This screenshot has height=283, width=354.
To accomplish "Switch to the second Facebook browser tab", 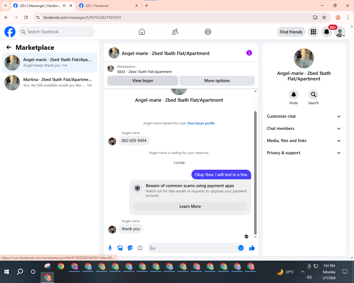I will click(x=109, y=6).
